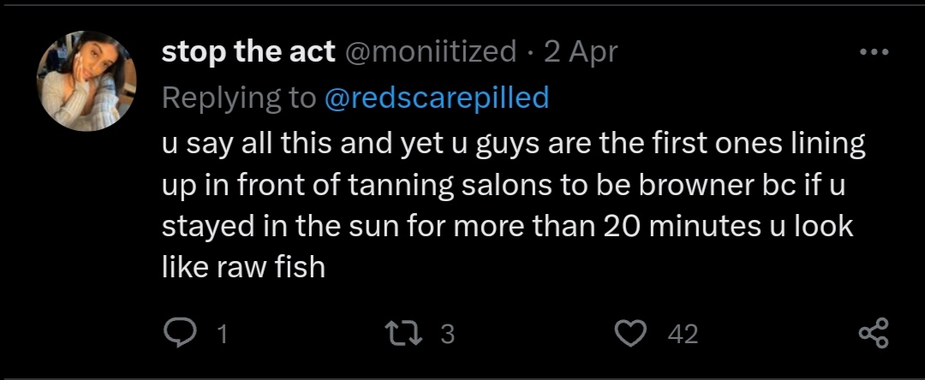Viewport: 925px width, 380px height.
Task: Open the share icon options
Action: point(873,332)
